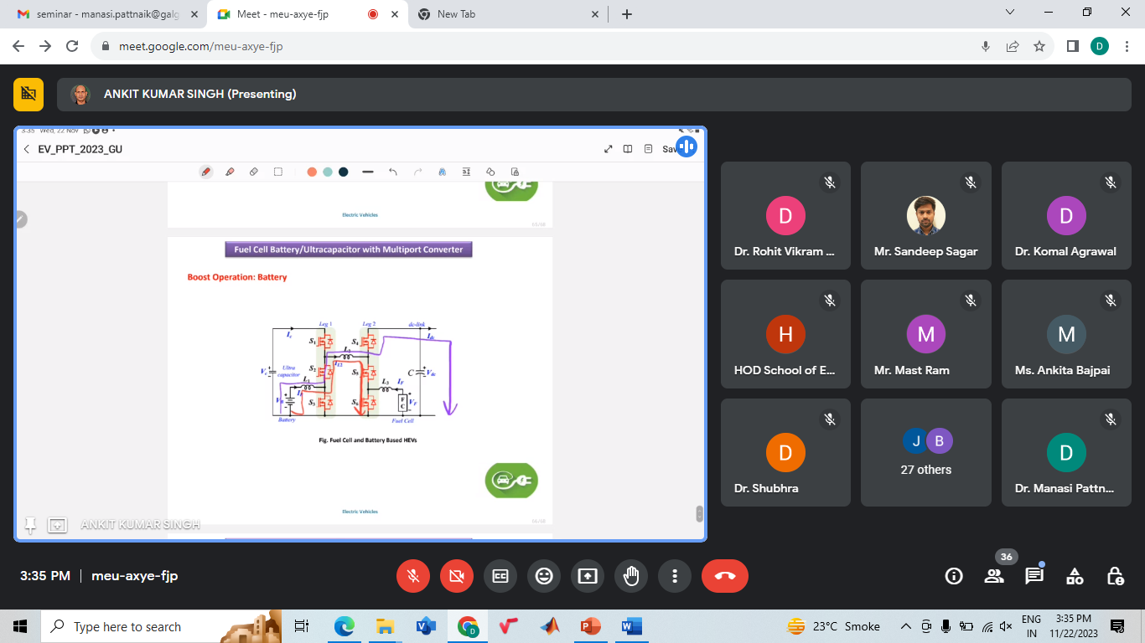The image size is (1145, 643).
Task: Show hidden icons in the system tray
Action: [906, 626]
